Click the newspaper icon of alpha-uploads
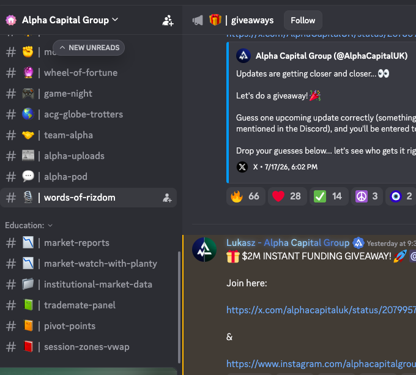The image size is (416, 375). pos(28,155)
